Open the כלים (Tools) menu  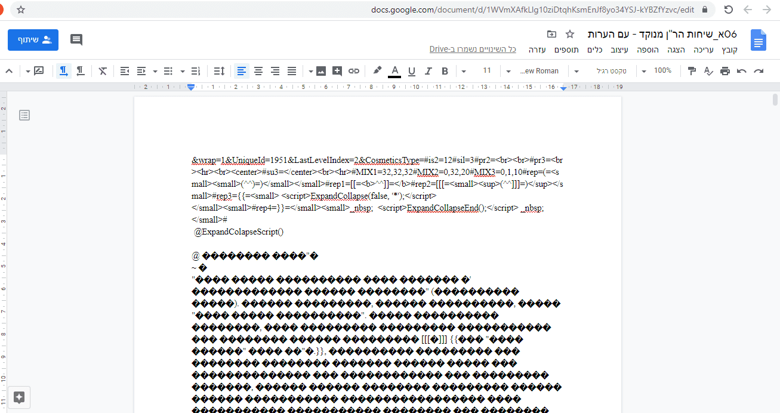point(594,50)
